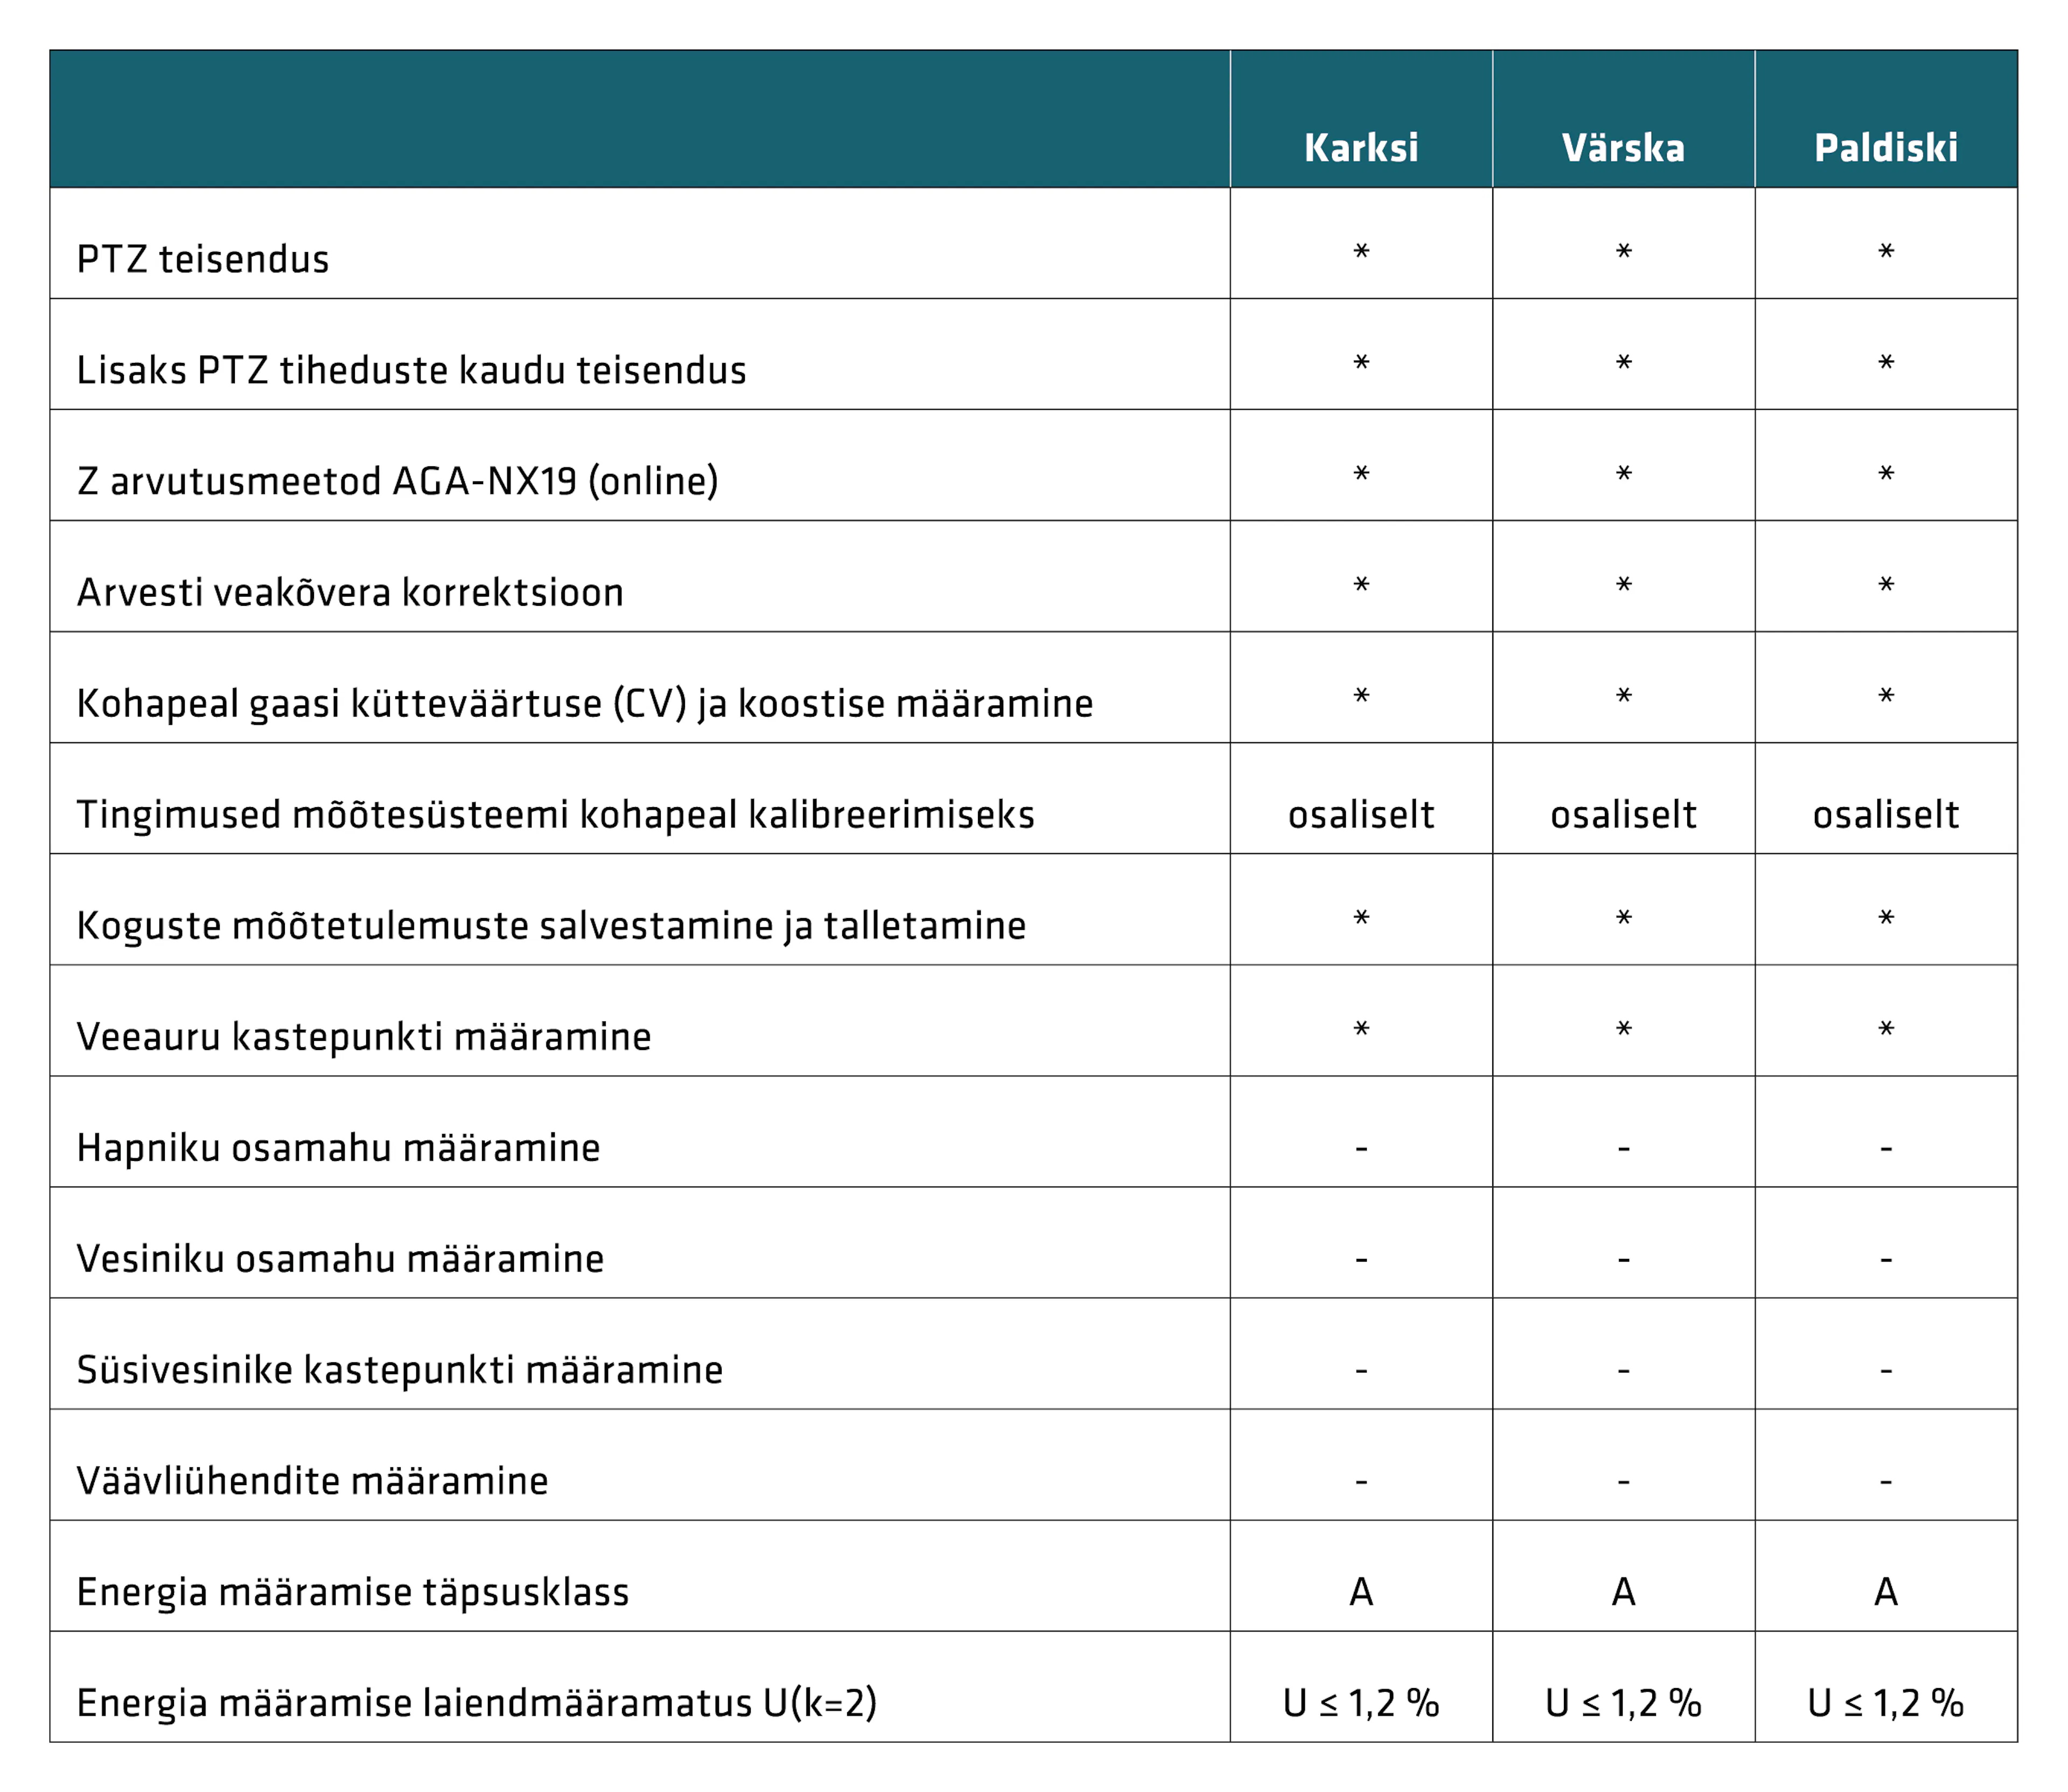Select Koguste mõõtetulemuste salvestamine ja talletamine
The width and height of the screenshot is (2068, 1792).
click(x=551, y=925)
